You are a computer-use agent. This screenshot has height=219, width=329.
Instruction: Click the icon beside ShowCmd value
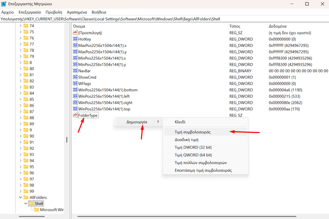click(75, 77)
